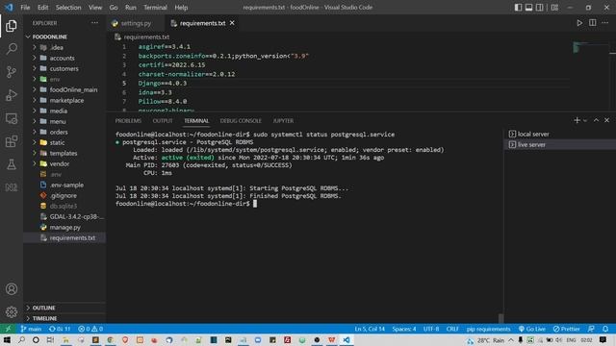Expand the templates folder
Image resolution: width=616 pixels, height=346 pixels.
[63, 153]
